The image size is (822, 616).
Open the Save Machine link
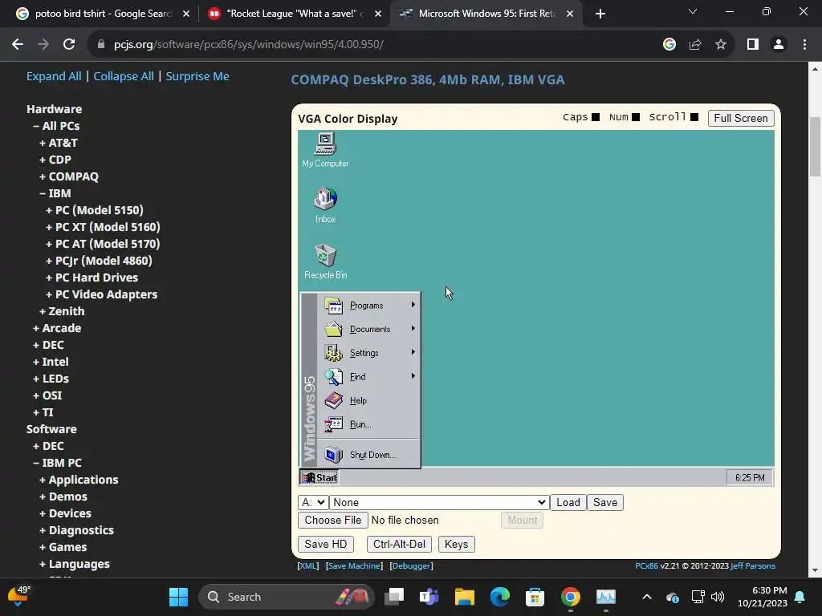[354, 566]
